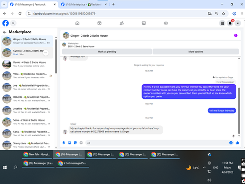Viewport: 245px width, 184px height.
Task: Open Sonia Residential Properties chat
Action: (27, 134)
